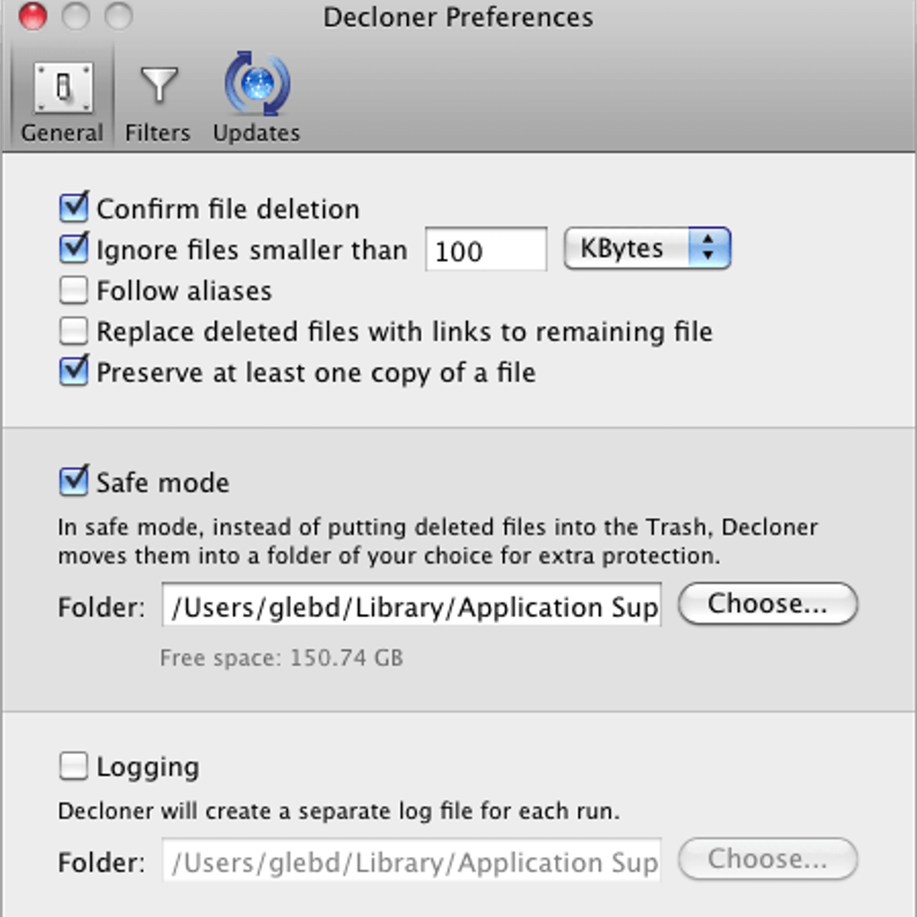Click Choose button for Safe mode folder
This screenshot has width=917, height=917.
coord(767,604)
